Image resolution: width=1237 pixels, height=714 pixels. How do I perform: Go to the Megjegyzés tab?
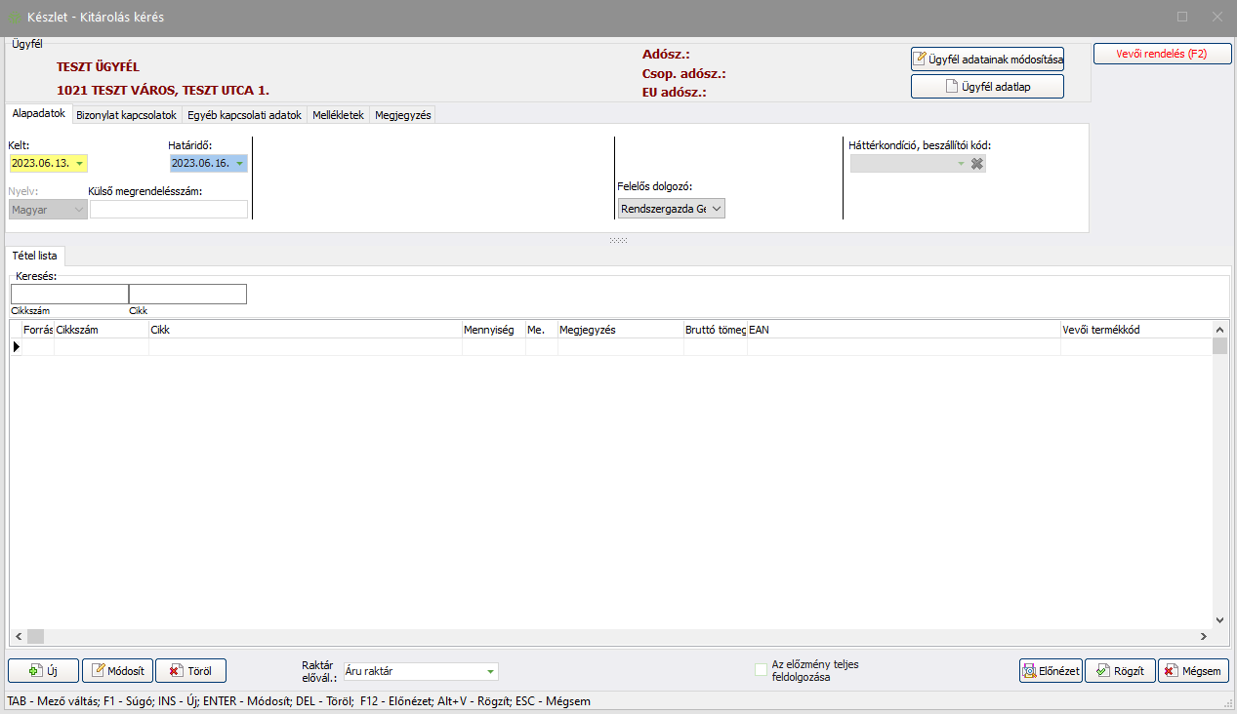(402, 115)
